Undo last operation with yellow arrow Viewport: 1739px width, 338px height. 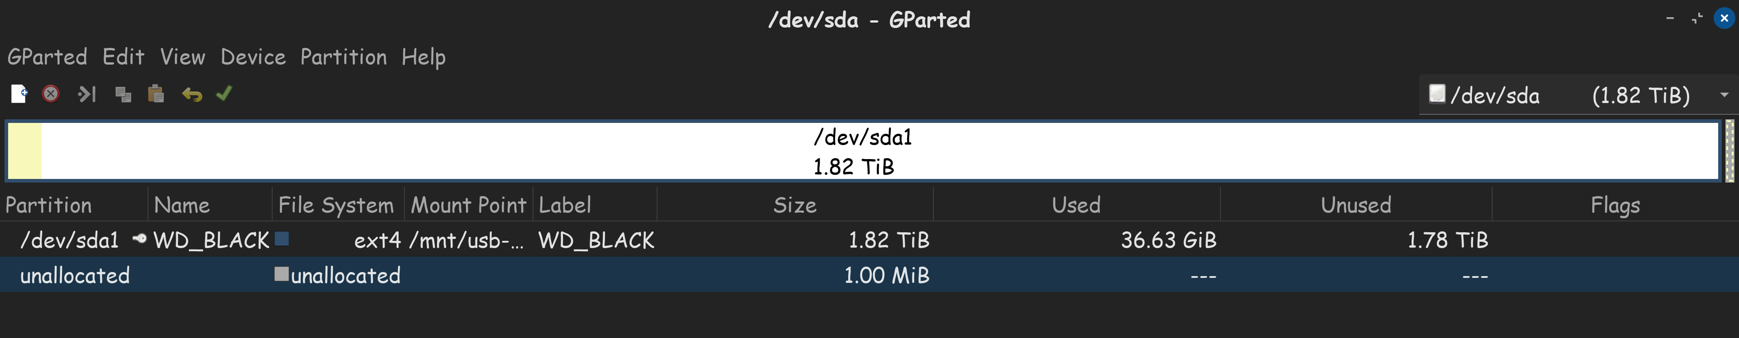[x=192, y=94]
